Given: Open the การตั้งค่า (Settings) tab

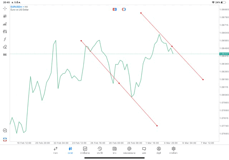Looking at the screenshot, I should click(174, 150).
